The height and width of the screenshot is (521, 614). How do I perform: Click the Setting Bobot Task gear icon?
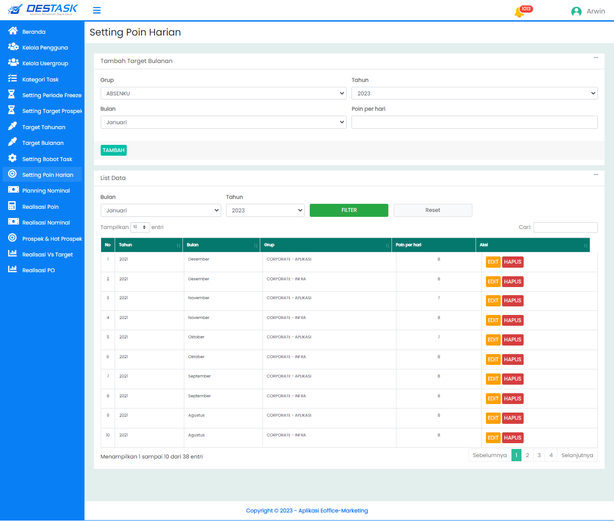tap(13, 158)
